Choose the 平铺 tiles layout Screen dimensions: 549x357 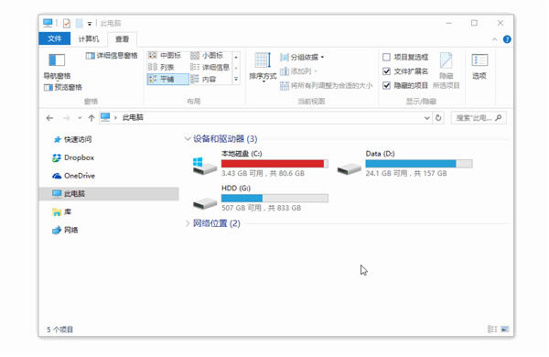pyautogui.click(x=167, y=79)
